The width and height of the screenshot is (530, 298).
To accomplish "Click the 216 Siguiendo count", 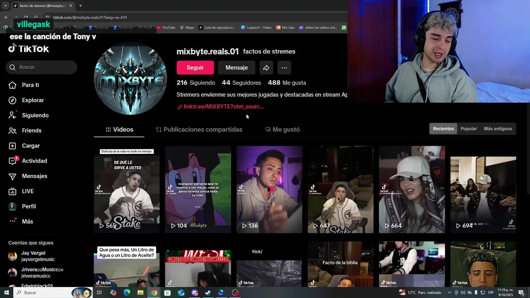I will coord(196,83).
